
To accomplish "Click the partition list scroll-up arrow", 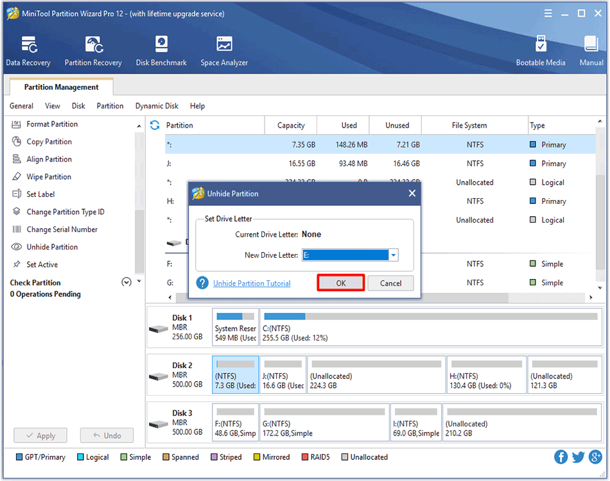I will [600, 122].
